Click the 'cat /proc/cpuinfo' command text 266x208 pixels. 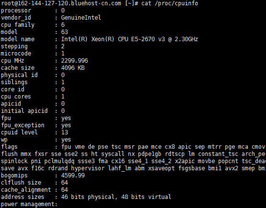(170, 3)
